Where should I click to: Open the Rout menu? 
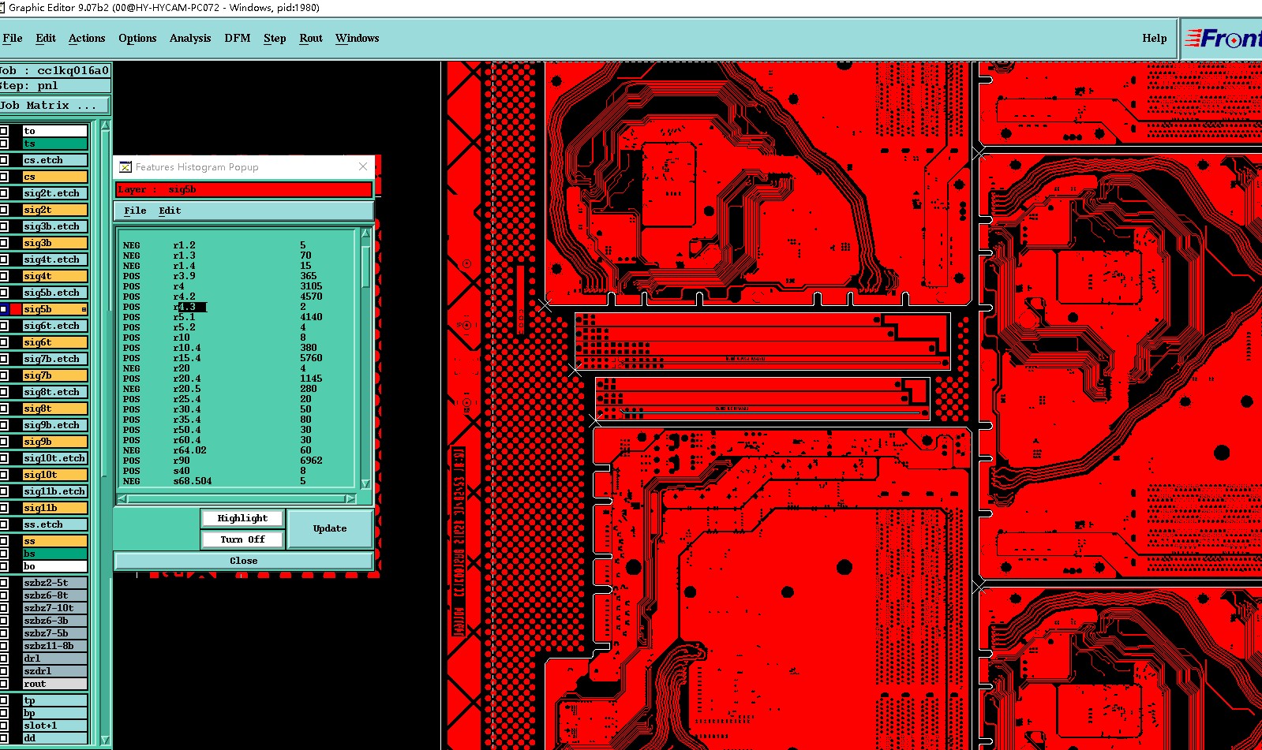click(311, 38)
